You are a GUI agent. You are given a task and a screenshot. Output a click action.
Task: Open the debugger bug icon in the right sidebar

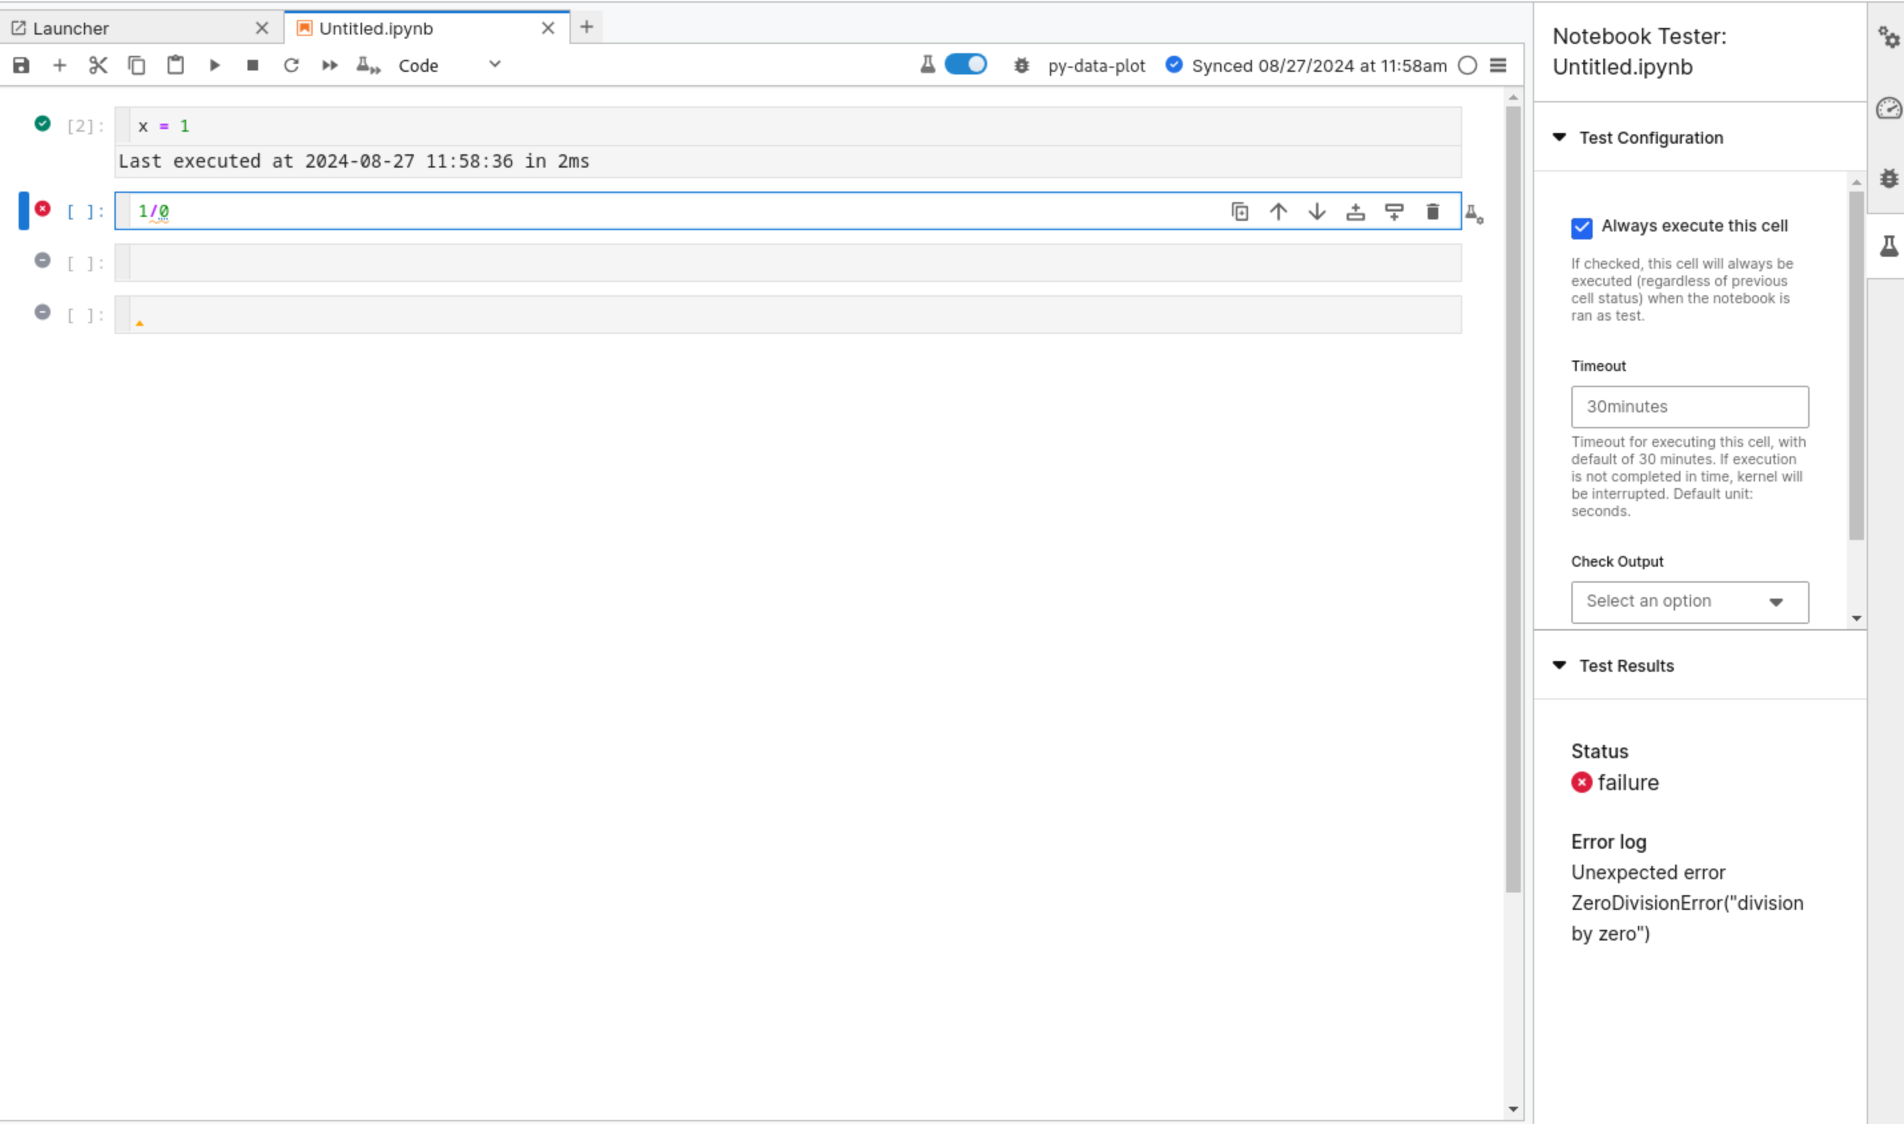1888,179
